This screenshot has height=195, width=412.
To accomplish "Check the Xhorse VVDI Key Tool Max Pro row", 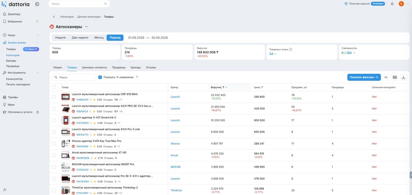I will (x=54, y=144).
